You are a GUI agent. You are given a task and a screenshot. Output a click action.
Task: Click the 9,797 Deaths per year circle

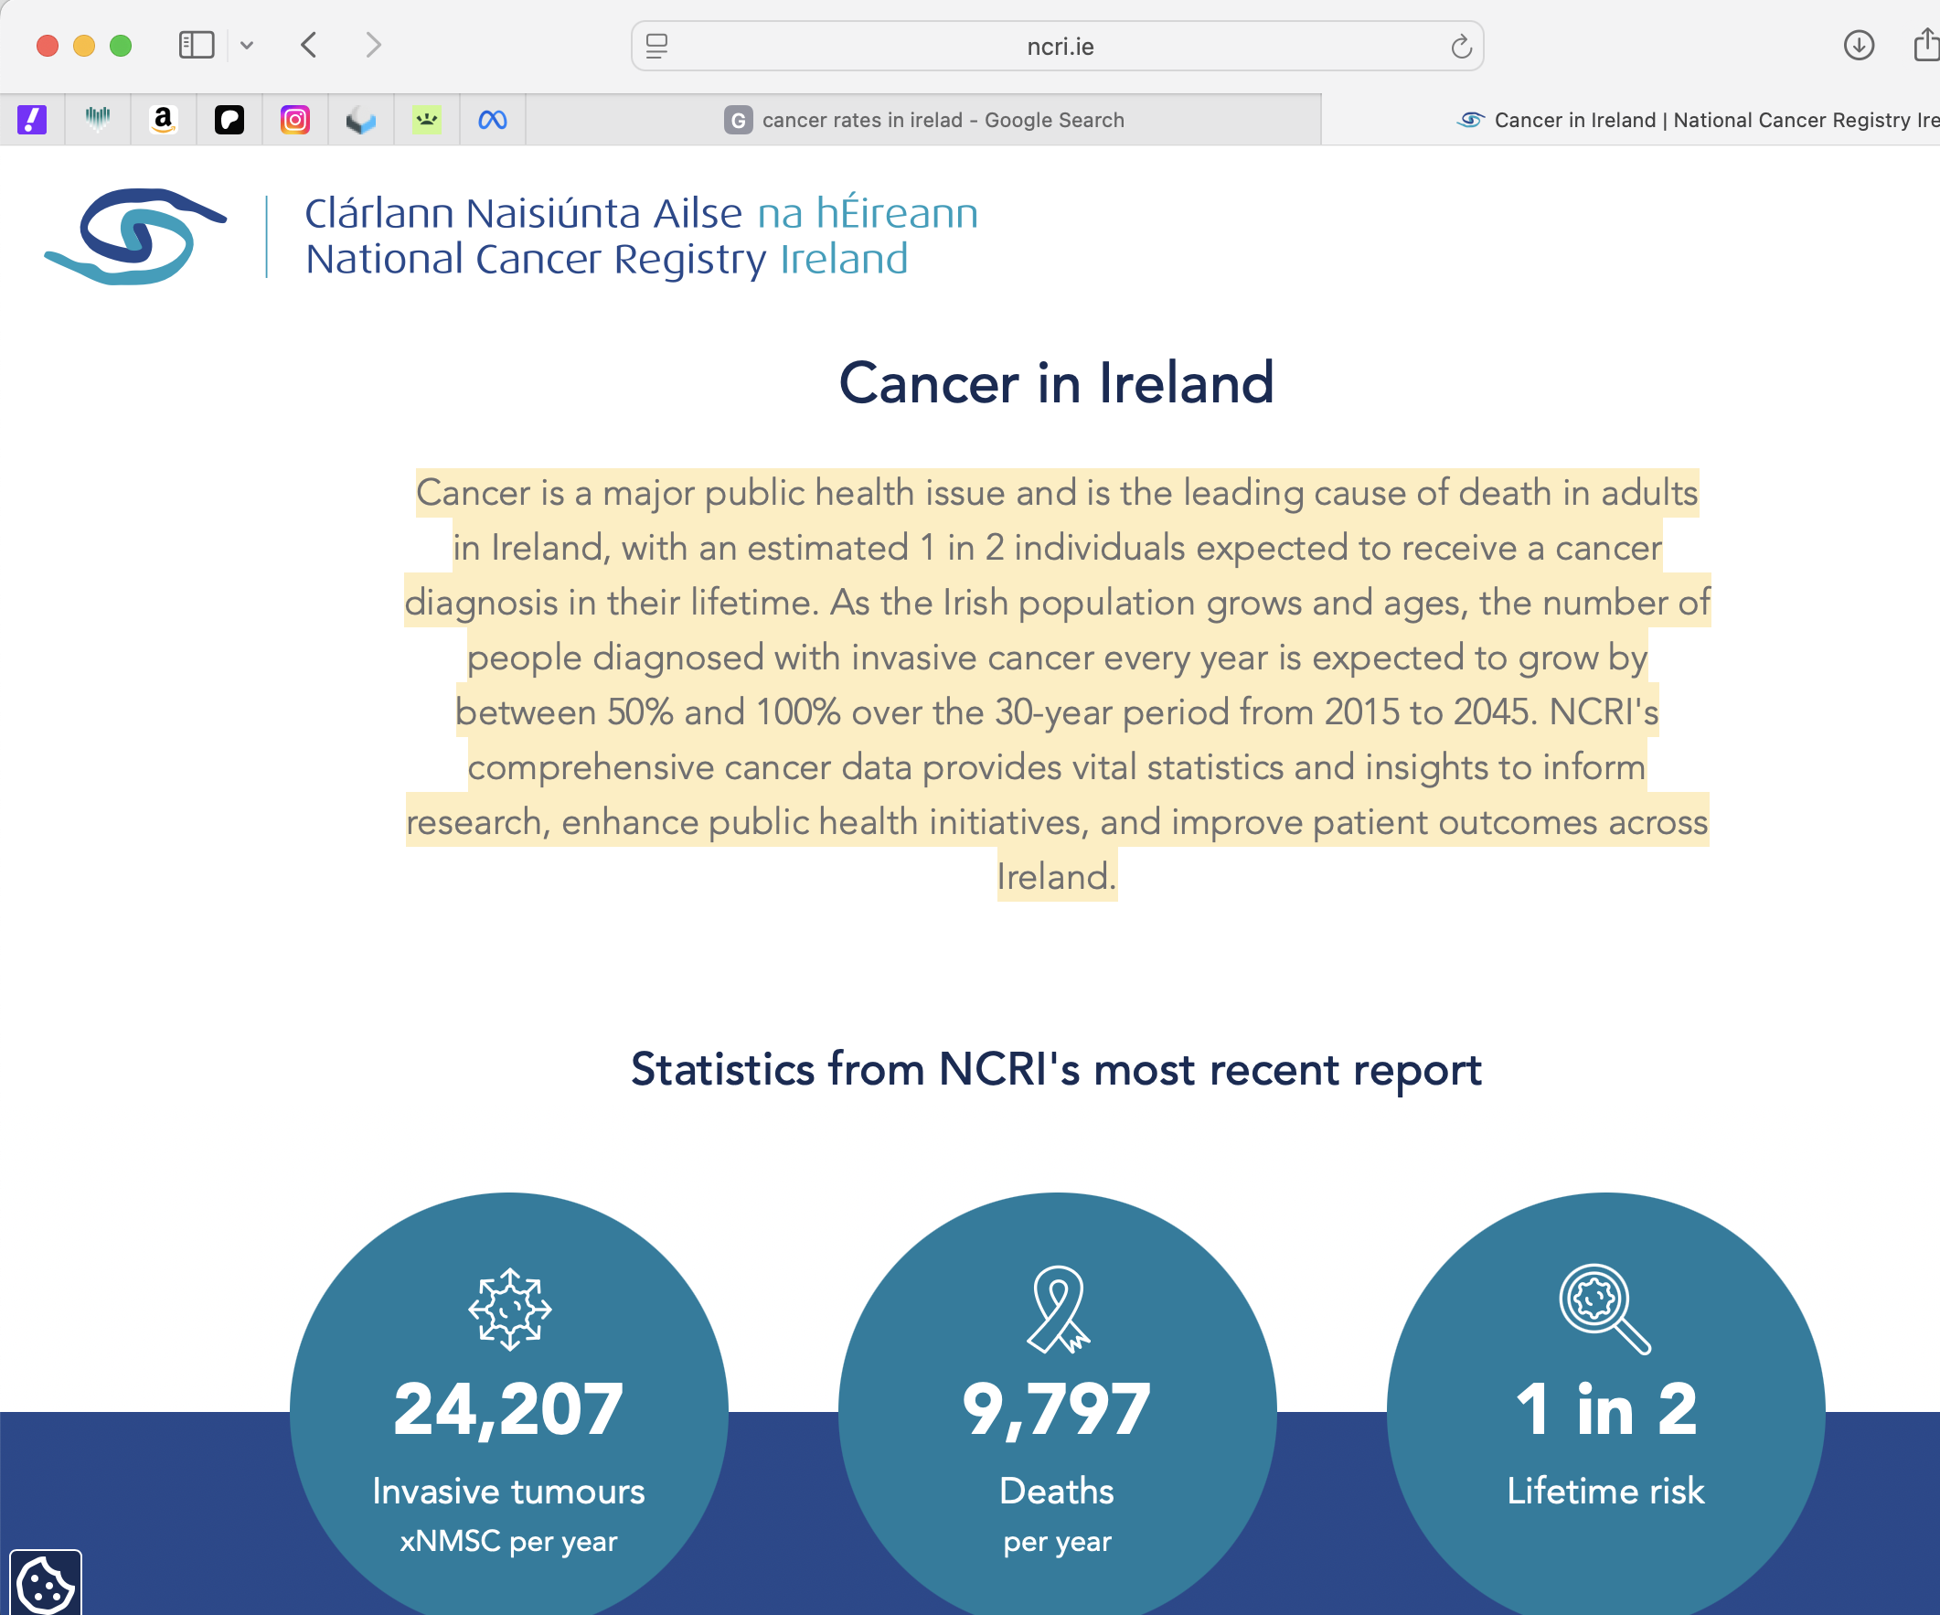click(1057, 1409)
